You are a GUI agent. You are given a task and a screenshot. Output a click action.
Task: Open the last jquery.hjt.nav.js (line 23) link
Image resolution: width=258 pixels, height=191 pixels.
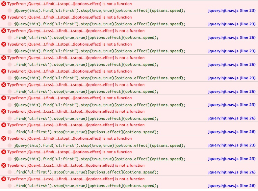[232, 159]
